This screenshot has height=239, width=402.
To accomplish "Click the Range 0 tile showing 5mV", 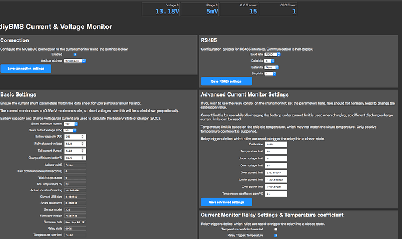I will [x=200, y=9].
